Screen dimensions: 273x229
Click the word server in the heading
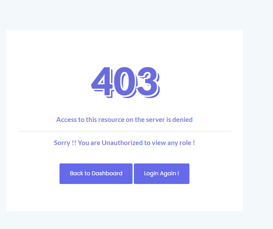tap(155, 120)
